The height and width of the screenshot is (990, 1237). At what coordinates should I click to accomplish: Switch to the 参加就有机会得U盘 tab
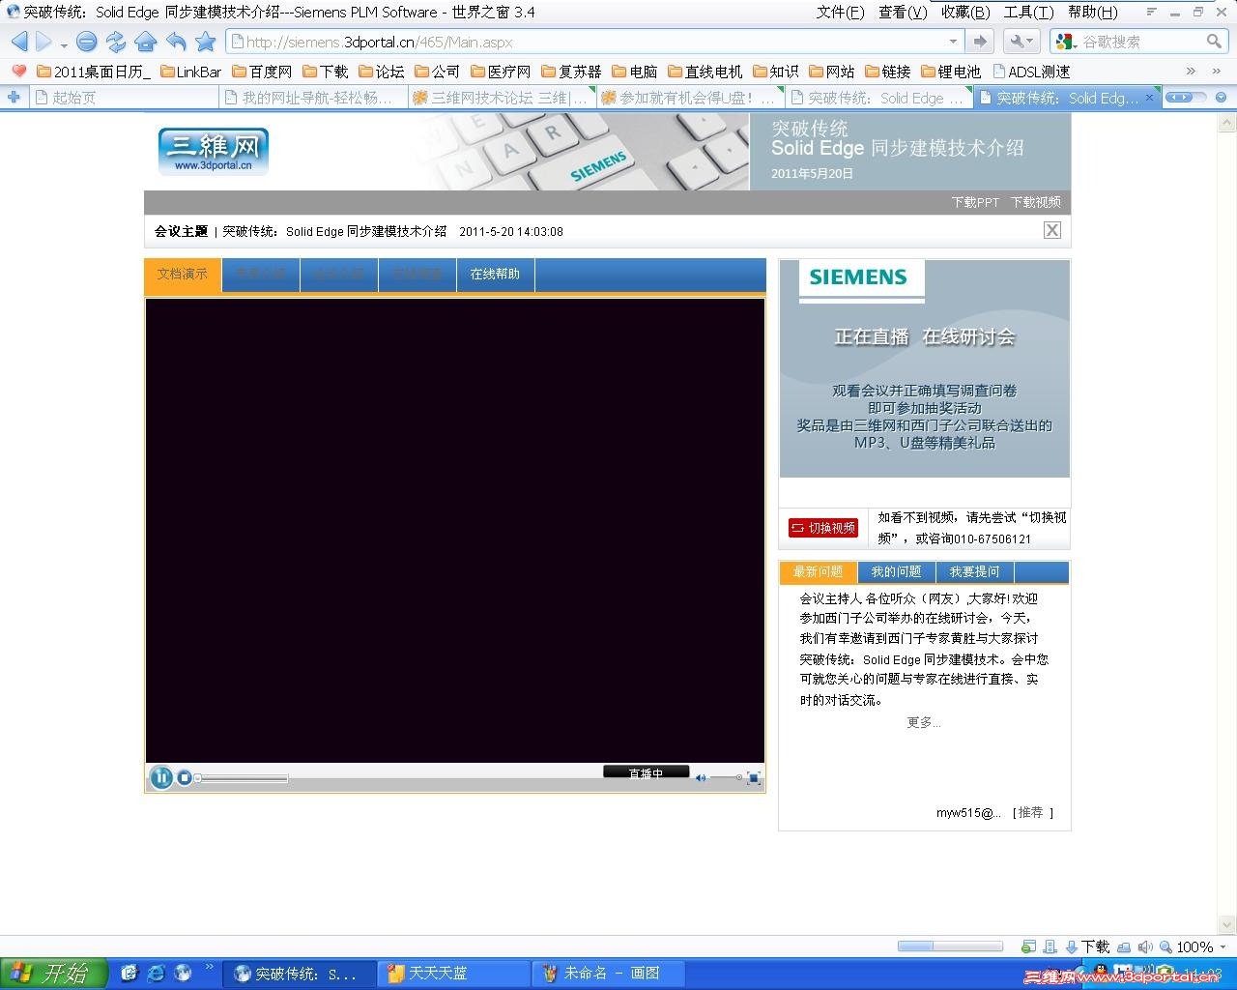pos(689,98)
